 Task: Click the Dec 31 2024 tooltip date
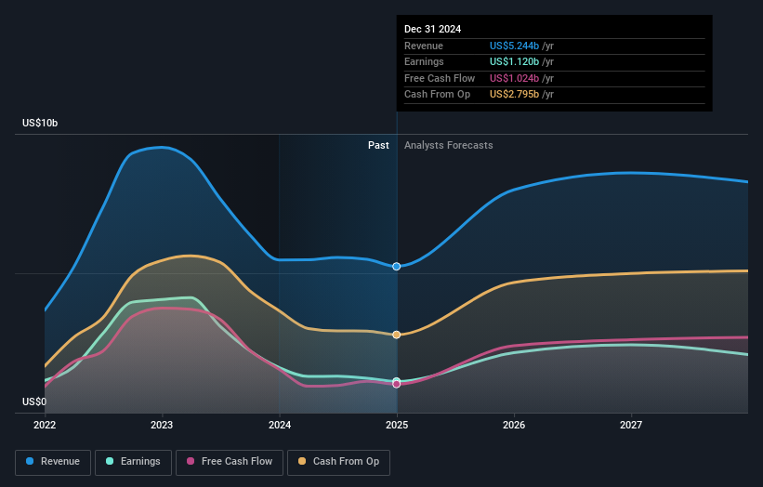click(432, 29)
